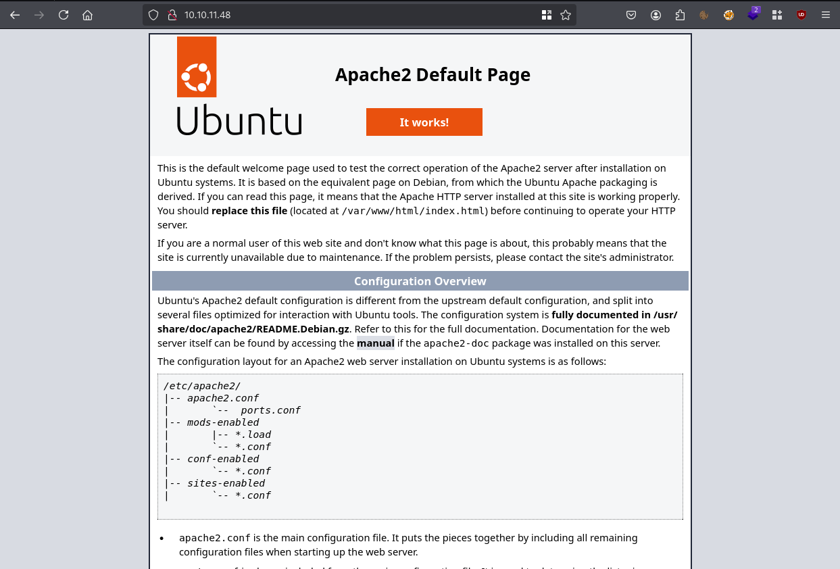
Task: Open purple stacked-layers extension with badge 2
Action: coord(753,15)
